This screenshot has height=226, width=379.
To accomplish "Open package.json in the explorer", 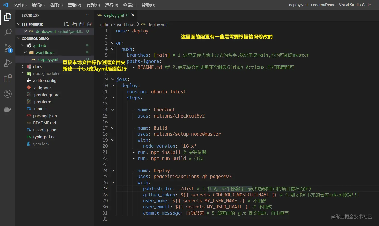I will pos(45,116).
